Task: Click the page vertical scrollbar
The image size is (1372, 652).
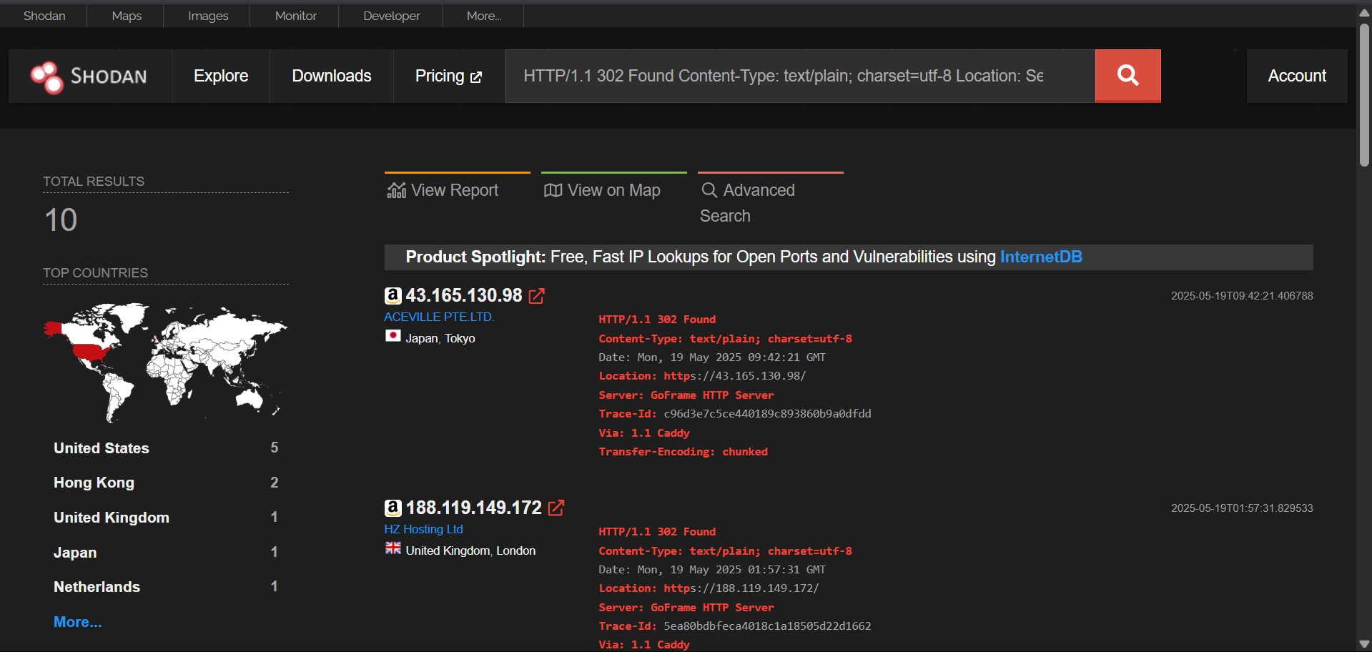Action: point(1364,93)
